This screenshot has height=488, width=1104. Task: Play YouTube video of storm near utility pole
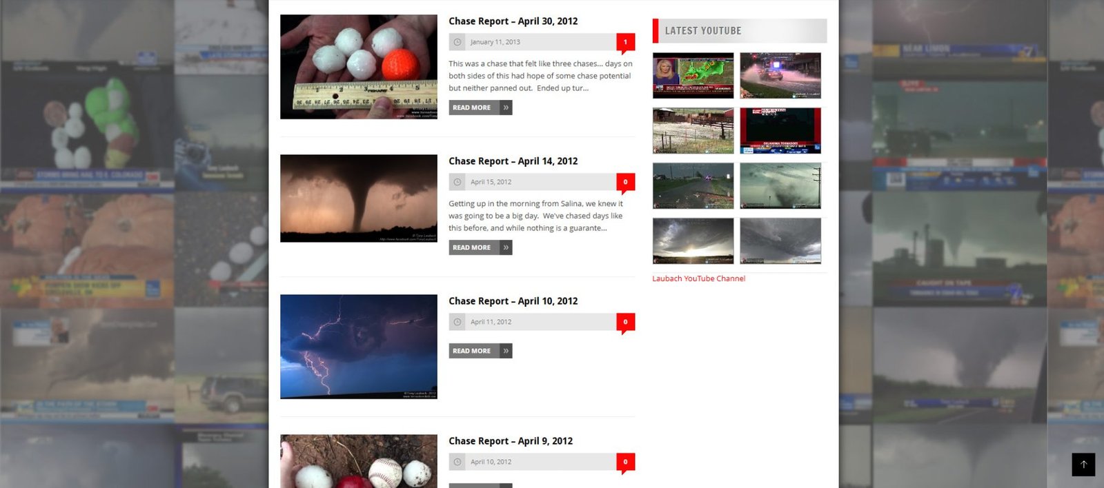(x=780, y=186)
